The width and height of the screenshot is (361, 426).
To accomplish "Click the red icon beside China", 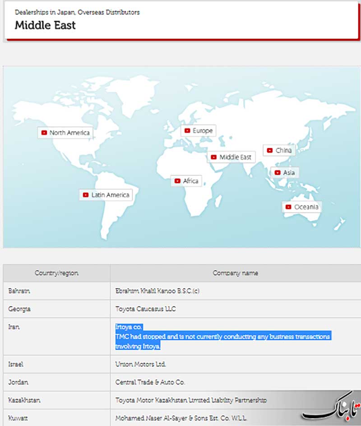I will click(270, 150).
